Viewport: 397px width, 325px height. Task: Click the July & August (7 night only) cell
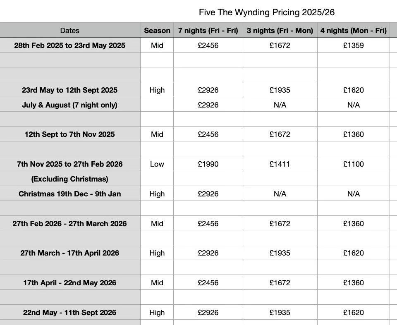(x=69, y=105)
